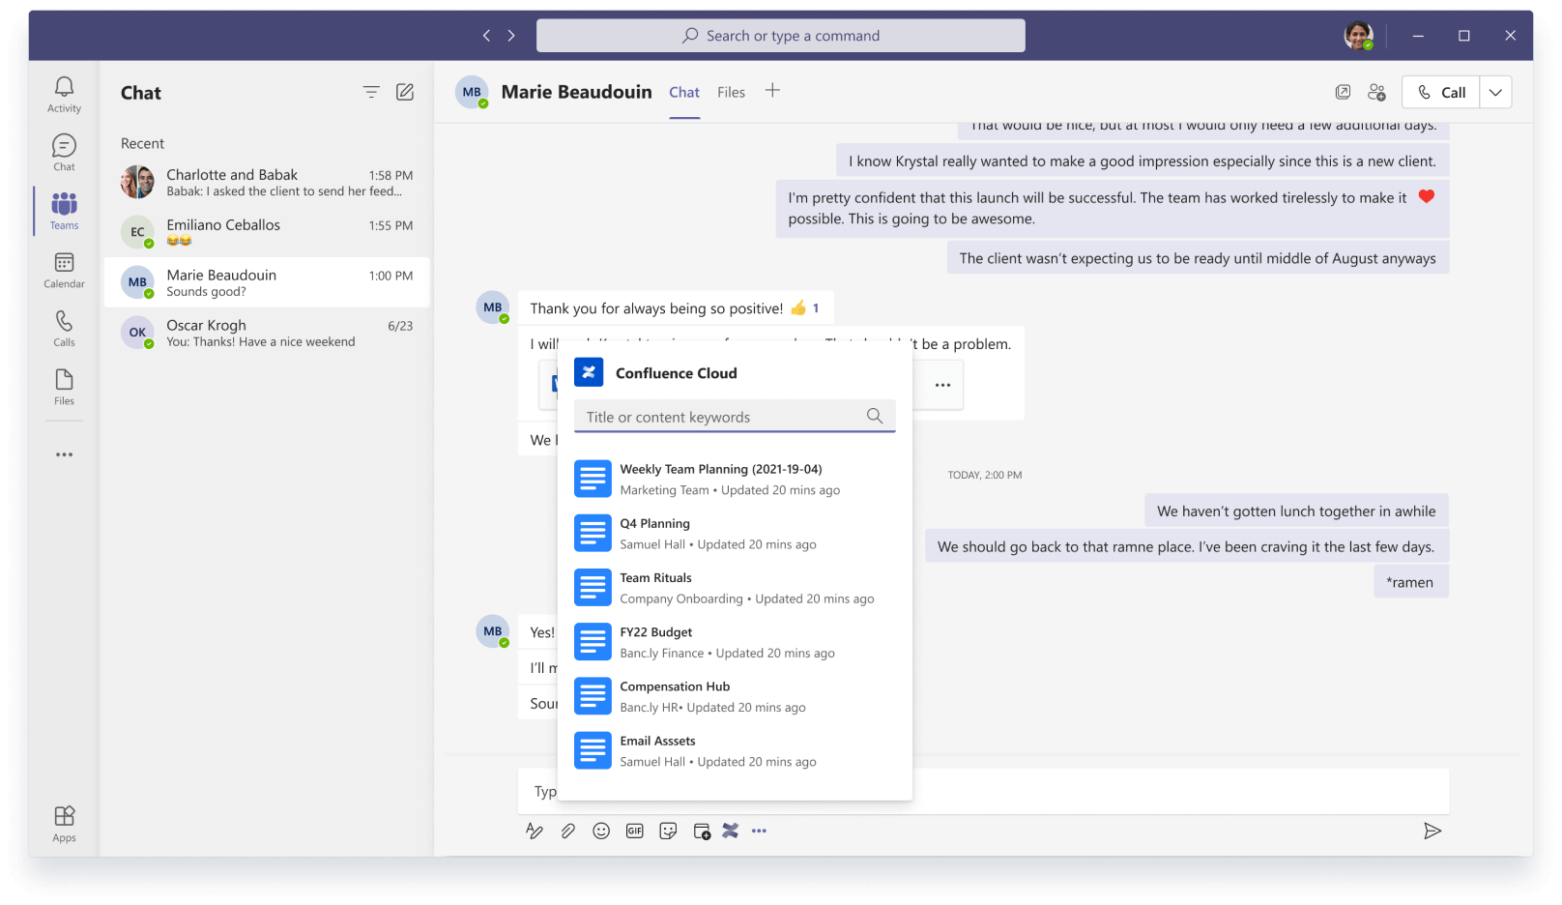The image size is (1562, 905).
Task: Open the sticker picker
Action: point(668,831)
